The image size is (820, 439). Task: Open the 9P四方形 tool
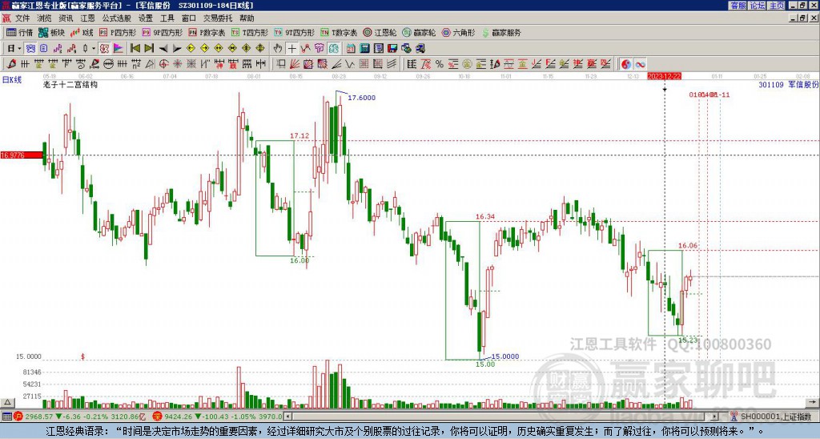pyautogui.click(x=162, y=32)
